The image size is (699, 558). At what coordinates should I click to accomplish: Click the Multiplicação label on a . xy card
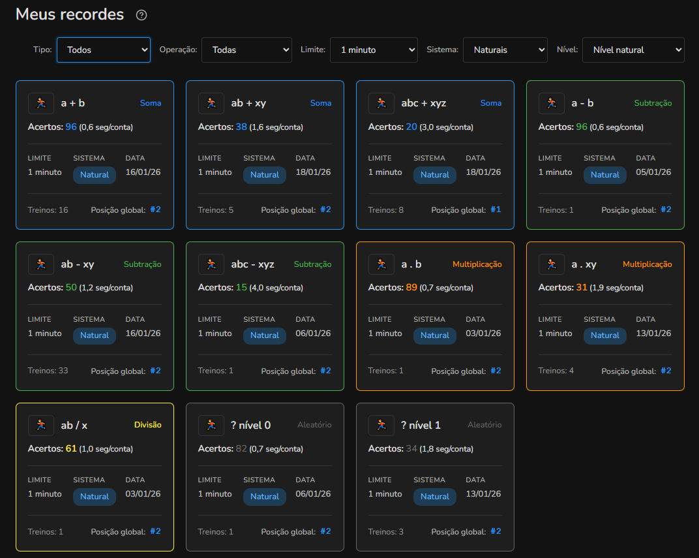pos(647,264)
